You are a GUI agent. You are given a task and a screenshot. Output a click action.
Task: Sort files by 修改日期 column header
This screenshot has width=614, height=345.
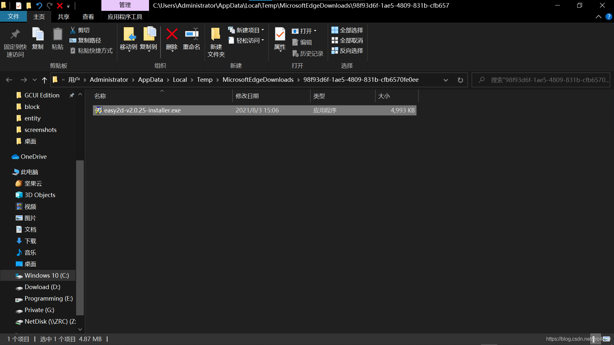(247, 96)
